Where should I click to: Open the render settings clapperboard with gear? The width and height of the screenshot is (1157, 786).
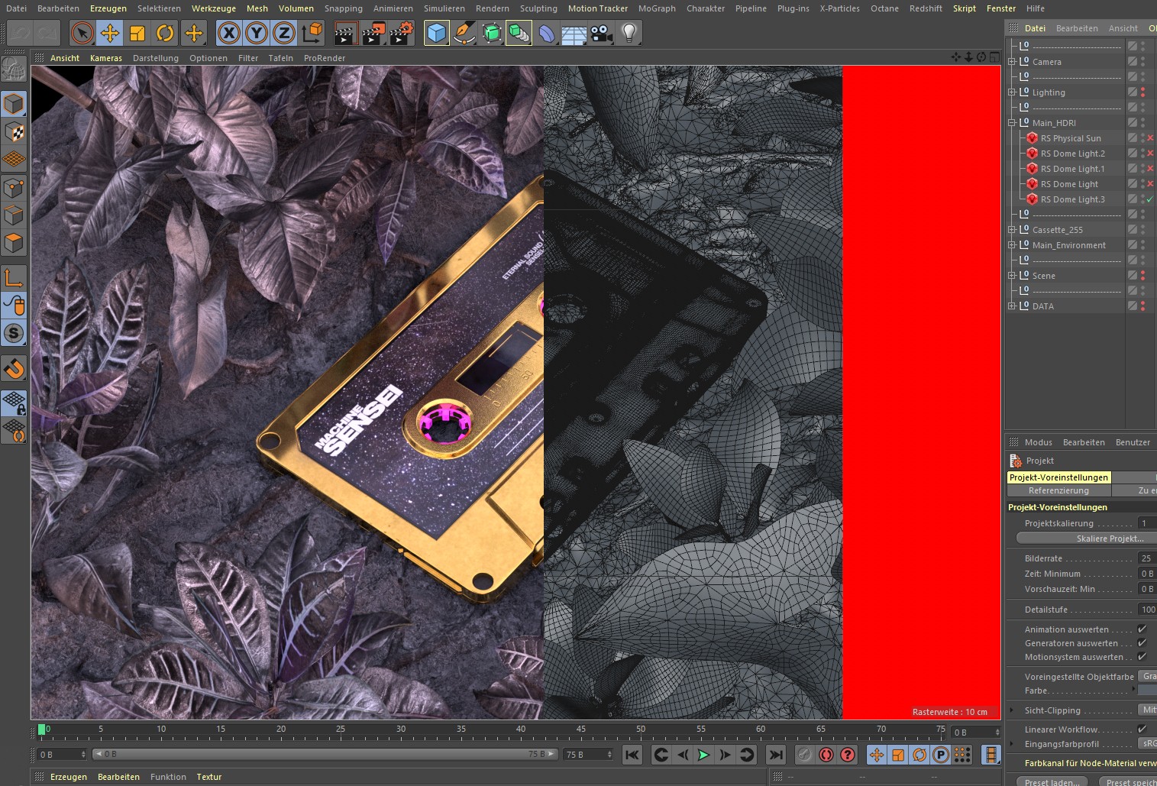[x=402, y=33]
